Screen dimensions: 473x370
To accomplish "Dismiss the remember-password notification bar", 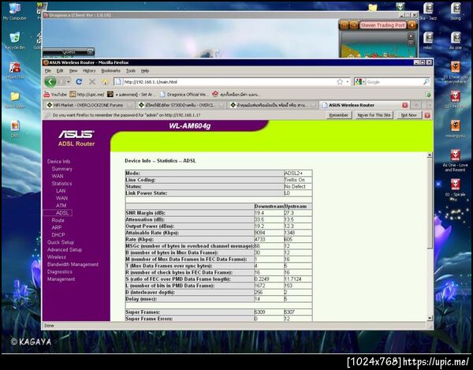I will click(427, 115).
